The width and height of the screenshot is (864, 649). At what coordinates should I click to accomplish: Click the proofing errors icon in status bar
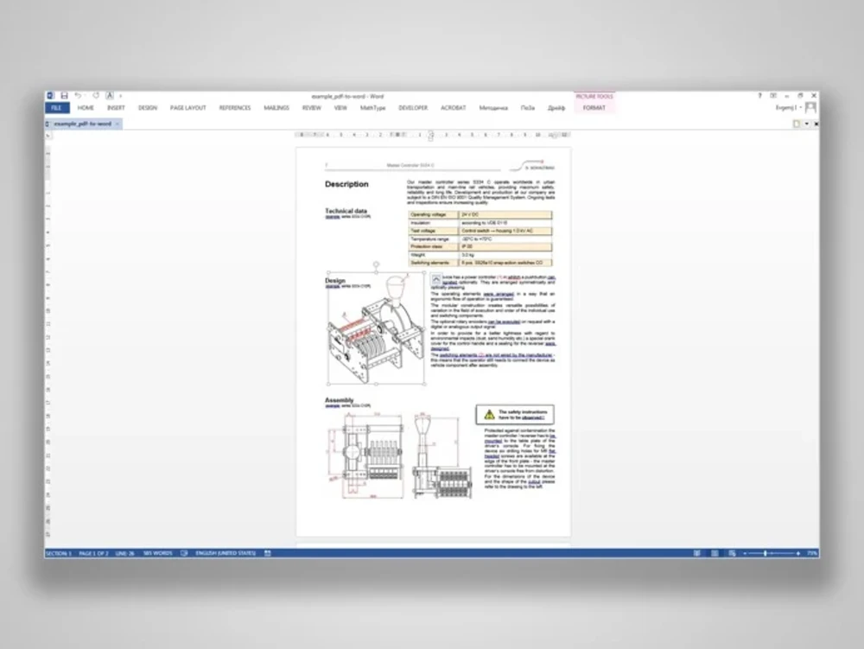click(x=184, y=553)
